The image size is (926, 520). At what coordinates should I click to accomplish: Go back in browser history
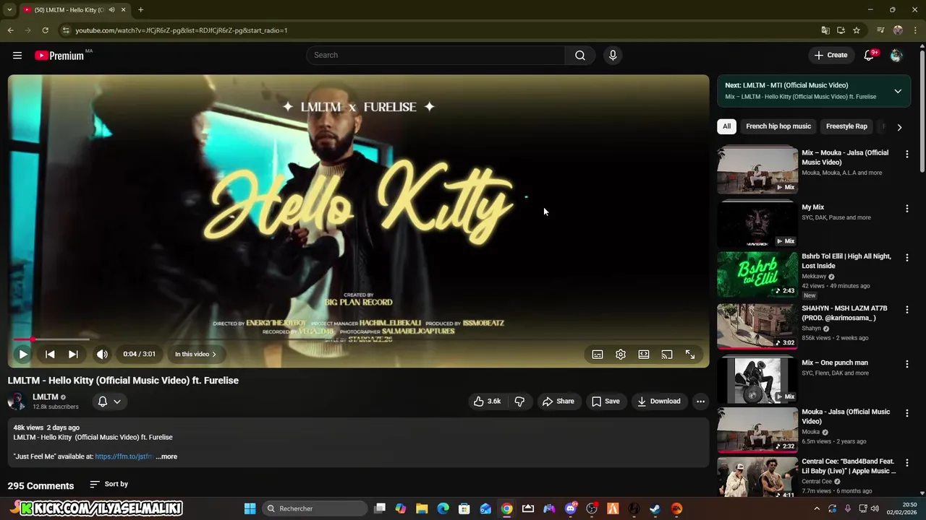tap(10, 30)
